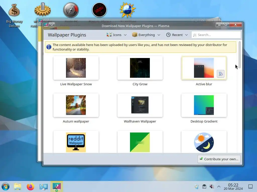Click the Live Wallpaper Snow label
The image size is (257, 192).
(x=76, y=84)
